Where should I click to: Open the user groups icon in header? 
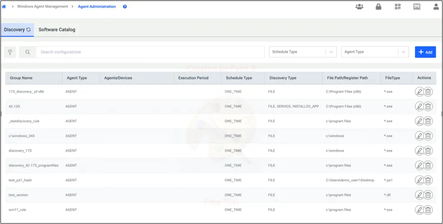pyautogui.click(x=359, y=7)
